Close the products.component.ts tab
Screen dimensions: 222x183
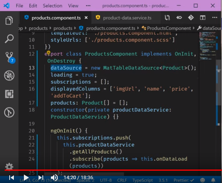86,18
